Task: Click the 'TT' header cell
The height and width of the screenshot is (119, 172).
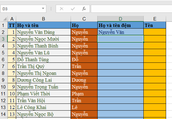Action: pos(12,25)
